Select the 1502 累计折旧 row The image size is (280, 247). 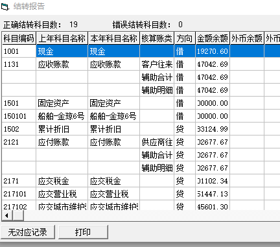click(141, 129)
